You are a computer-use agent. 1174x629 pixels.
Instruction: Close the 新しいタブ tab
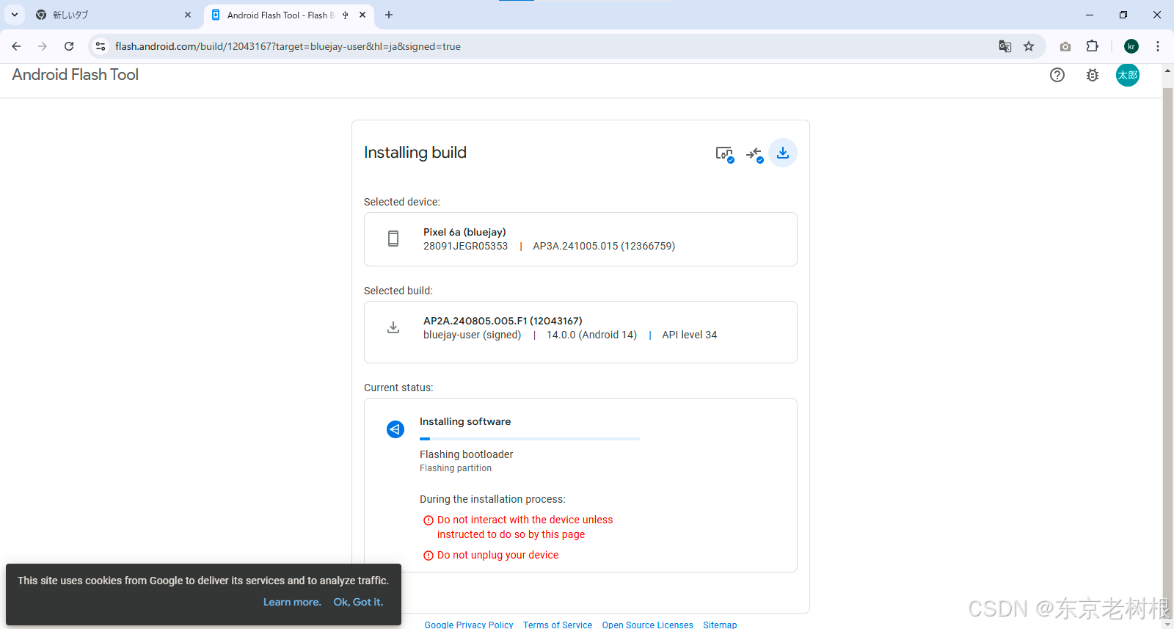tap(188, 15)
